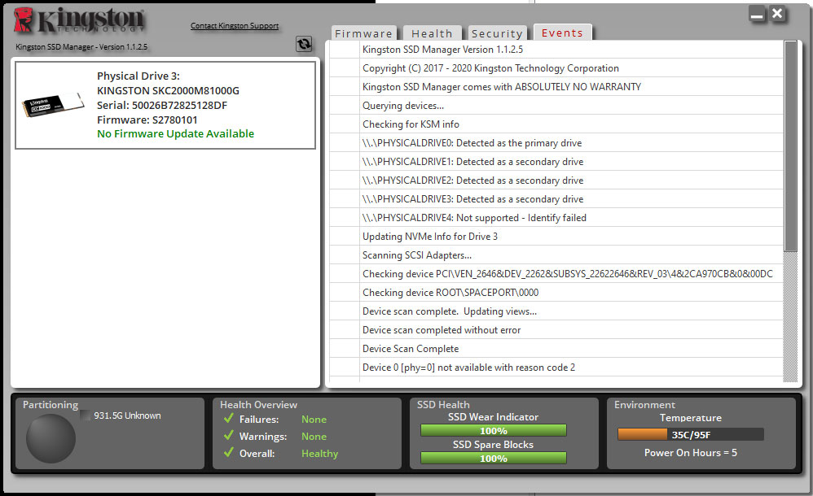Select the 'Checking device PCI\VEN_2646' event row

point(556,273)
